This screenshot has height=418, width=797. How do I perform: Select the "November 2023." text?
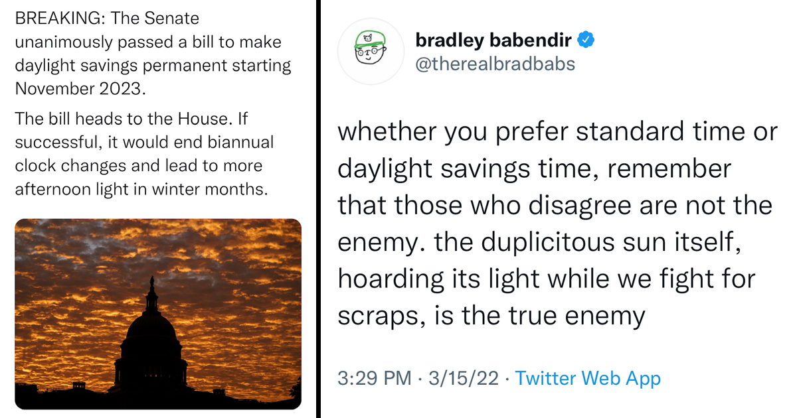coord(80,89)
